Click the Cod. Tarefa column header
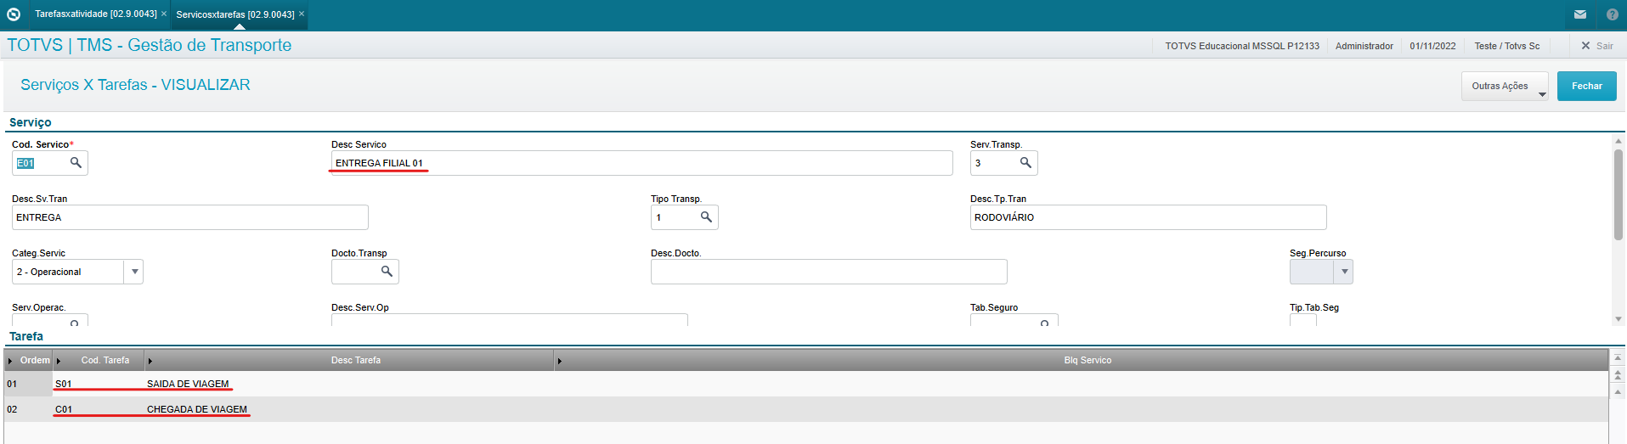 click(99, 360)
